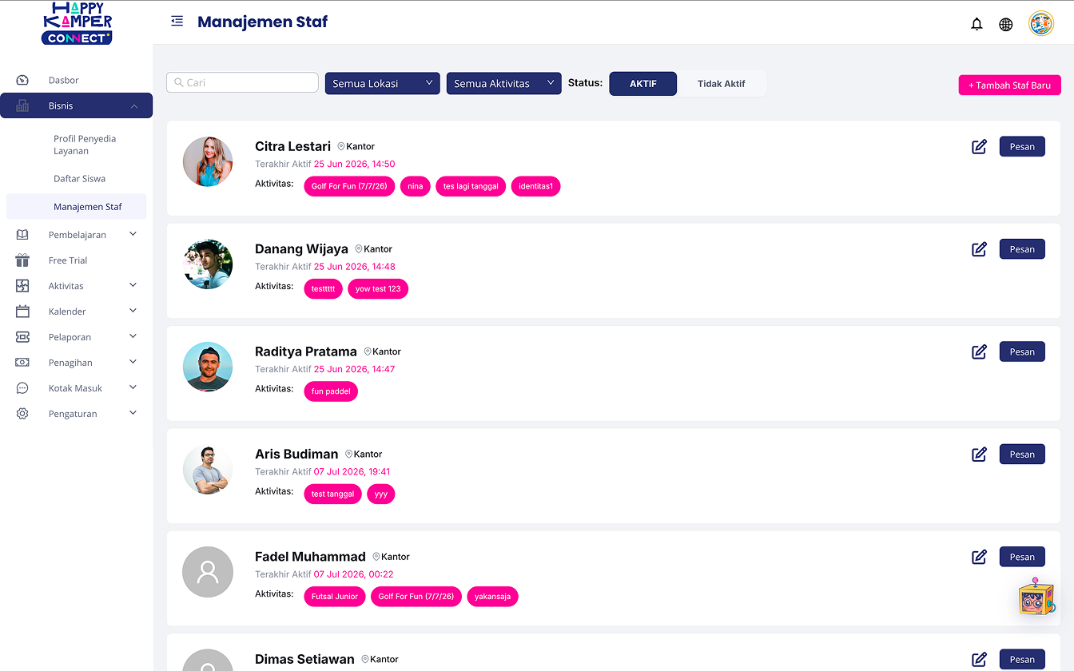
Task: Click the 'yow test 123' activity tag
Action: [x=378, y=289]
